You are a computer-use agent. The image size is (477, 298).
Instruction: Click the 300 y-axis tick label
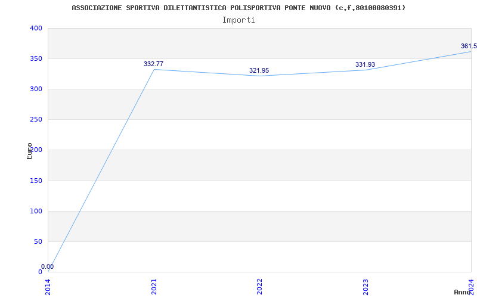pos(36,89)
